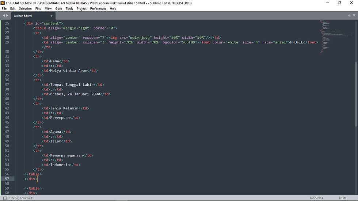Click the text 'Melya Cintia Arum'
The height and width of the screenshot is (201, 358).
[69, 71]
